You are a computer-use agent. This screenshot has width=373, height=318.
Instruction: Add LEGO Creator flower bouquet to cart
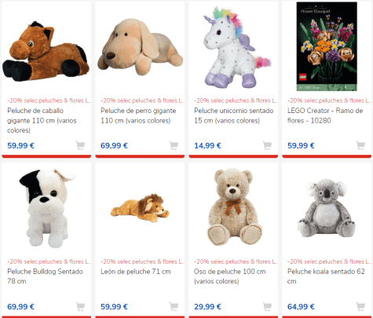pos(360,145)
